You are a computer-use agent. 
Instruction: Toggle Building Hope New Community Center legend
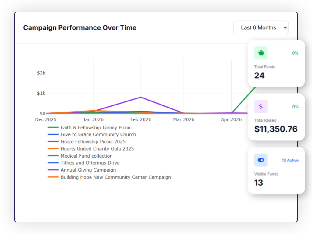tap(109, 177)
